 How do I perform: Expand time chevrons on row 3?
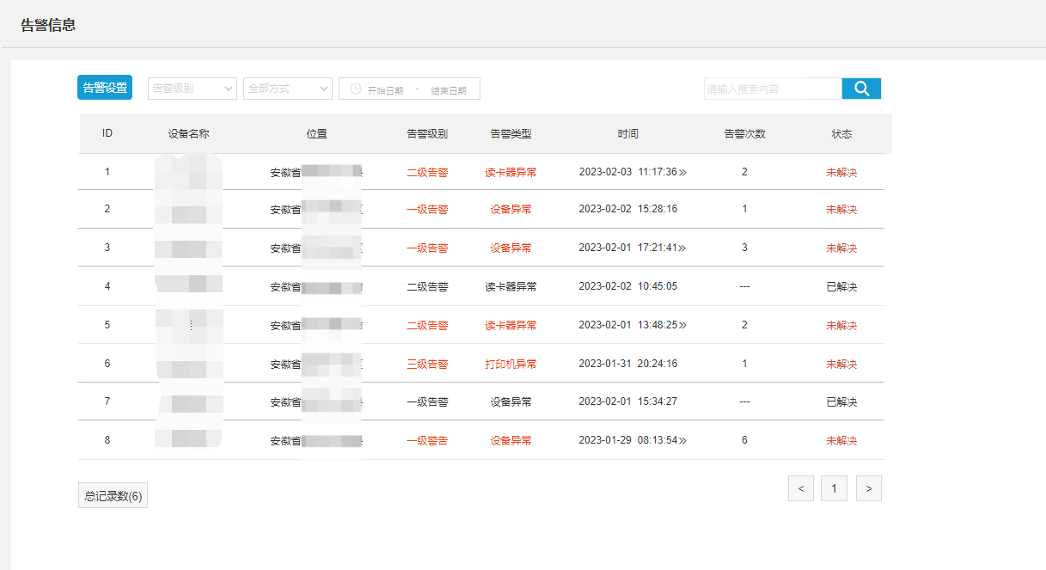pos(683,248)
